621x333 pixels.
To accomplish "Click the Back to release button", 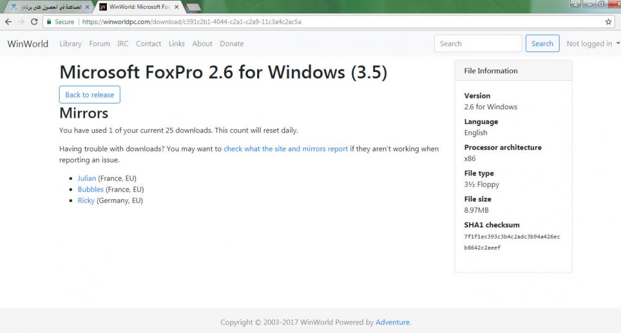I will point(89,94).
